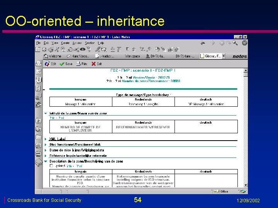Switch to the Workspace tab
This screenshot has width=278, height=208.
132,56
